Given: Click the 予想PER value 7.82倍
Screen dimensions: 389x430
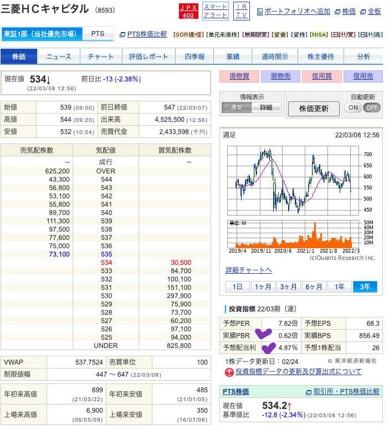Looking at the screenshot, I should click(288, 323).
